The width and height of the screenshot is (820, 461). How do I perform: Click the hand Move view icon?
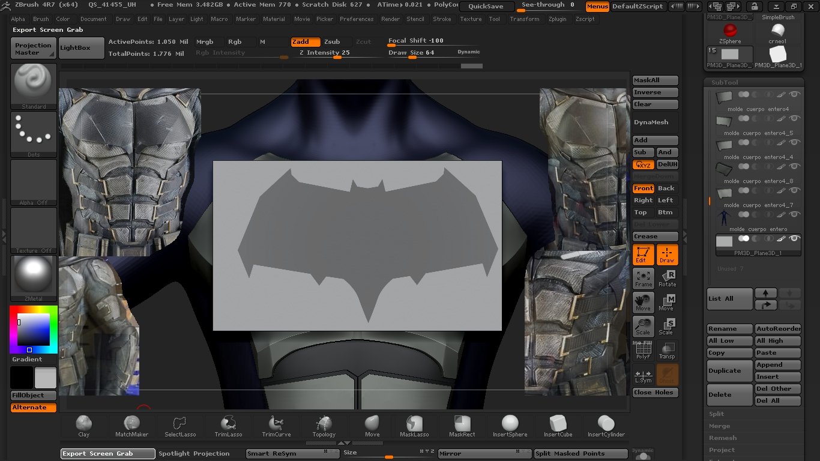click(x=644, y=303)
